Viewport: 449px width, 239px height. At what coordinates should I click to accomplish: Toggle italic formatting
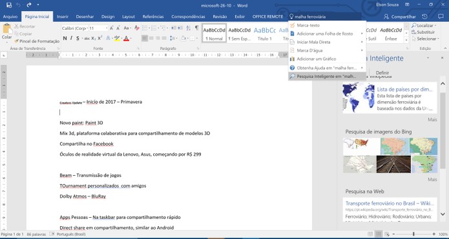[71, 38]
